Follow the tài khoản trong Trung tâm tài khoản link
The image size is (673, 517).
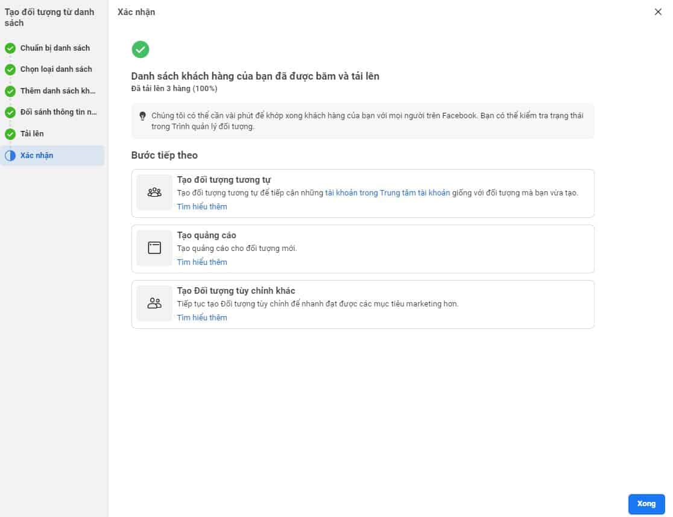(x=387, y=193)
